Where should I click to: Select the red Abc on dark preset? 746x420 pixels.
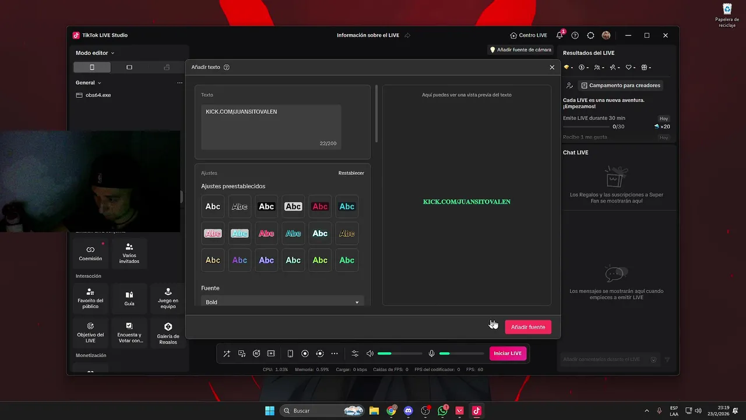pos(320,206)
